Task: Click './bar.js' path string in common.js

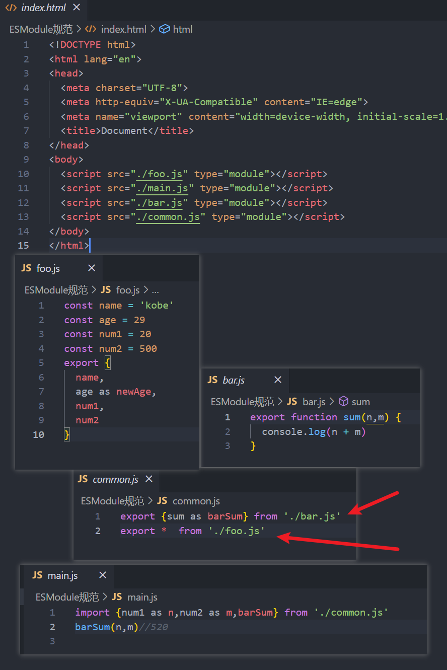Action: (x=312, y=516)
